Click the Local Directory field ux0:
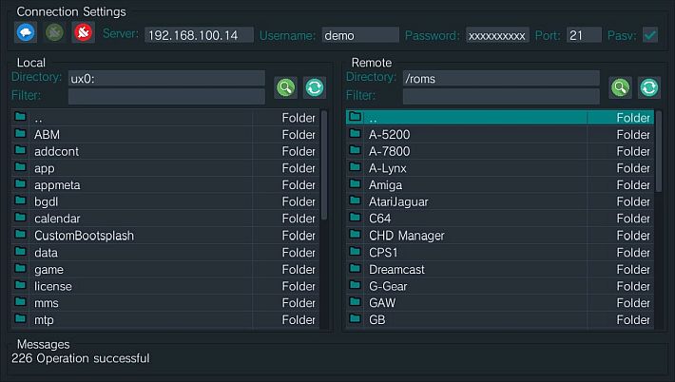The width and height of the screenshot is (675, 382). tap(166, 78)
